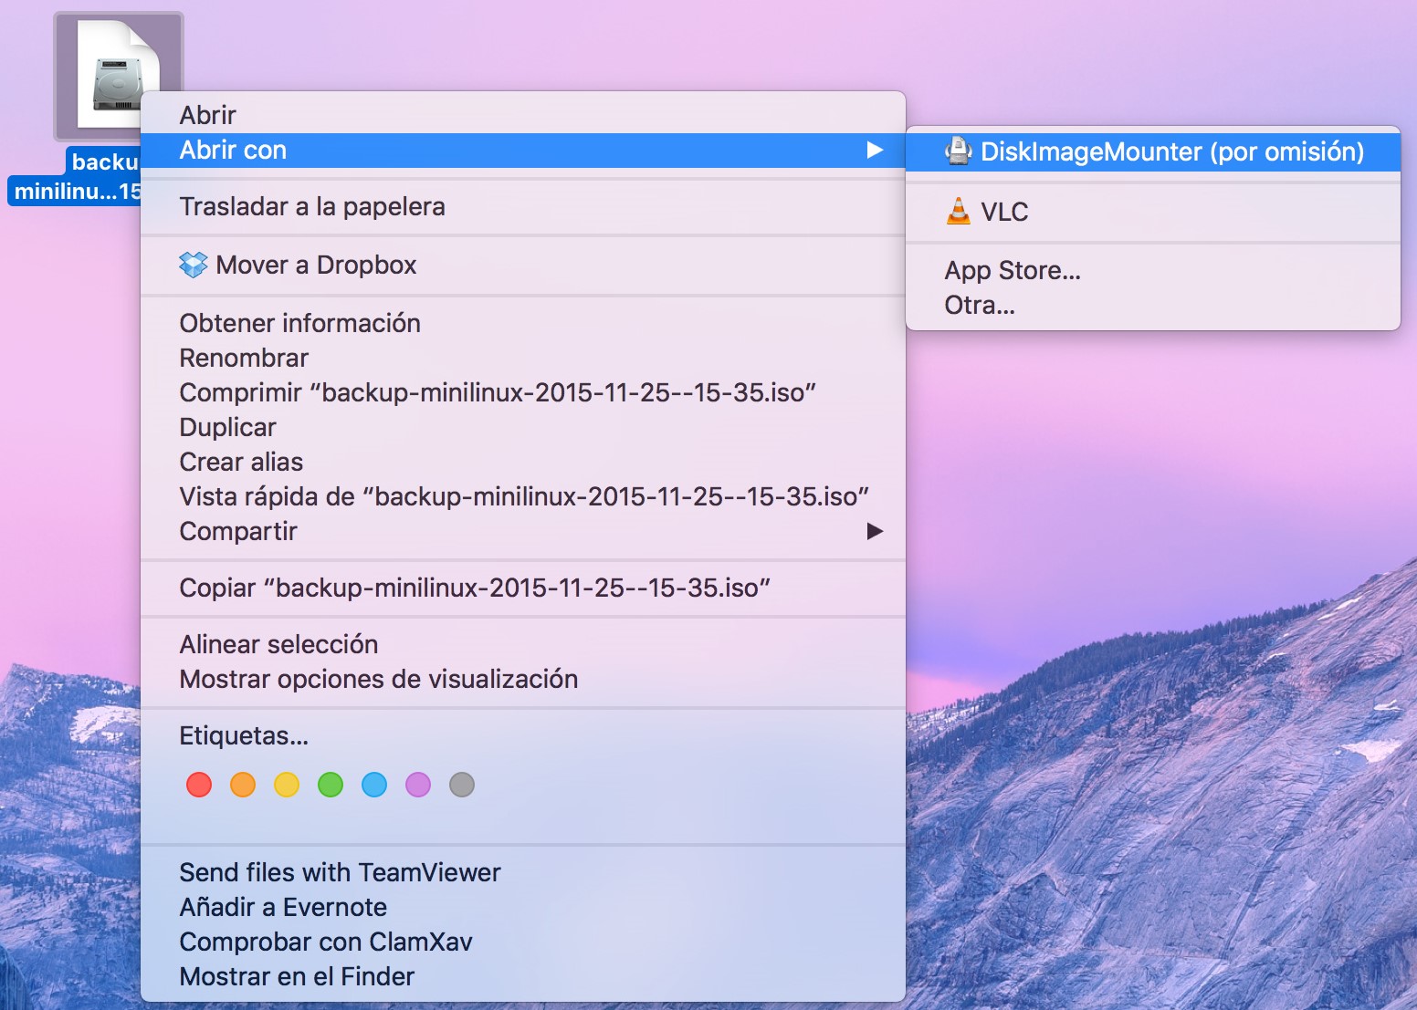Choose Otra… to pick another app

[x=1153, y=305]
